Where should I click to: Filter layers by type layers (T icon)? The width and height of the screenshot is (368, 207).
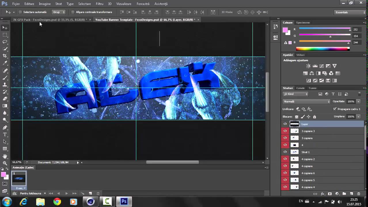pos(333,94)
